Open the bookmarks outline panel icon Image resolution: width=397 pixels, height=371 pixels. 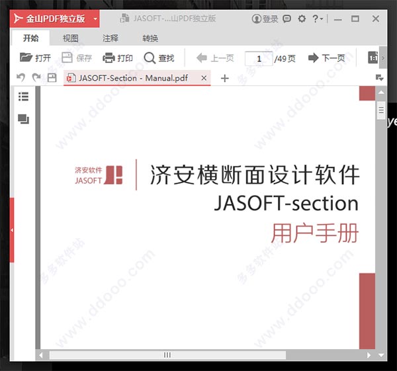coord(24,97)
